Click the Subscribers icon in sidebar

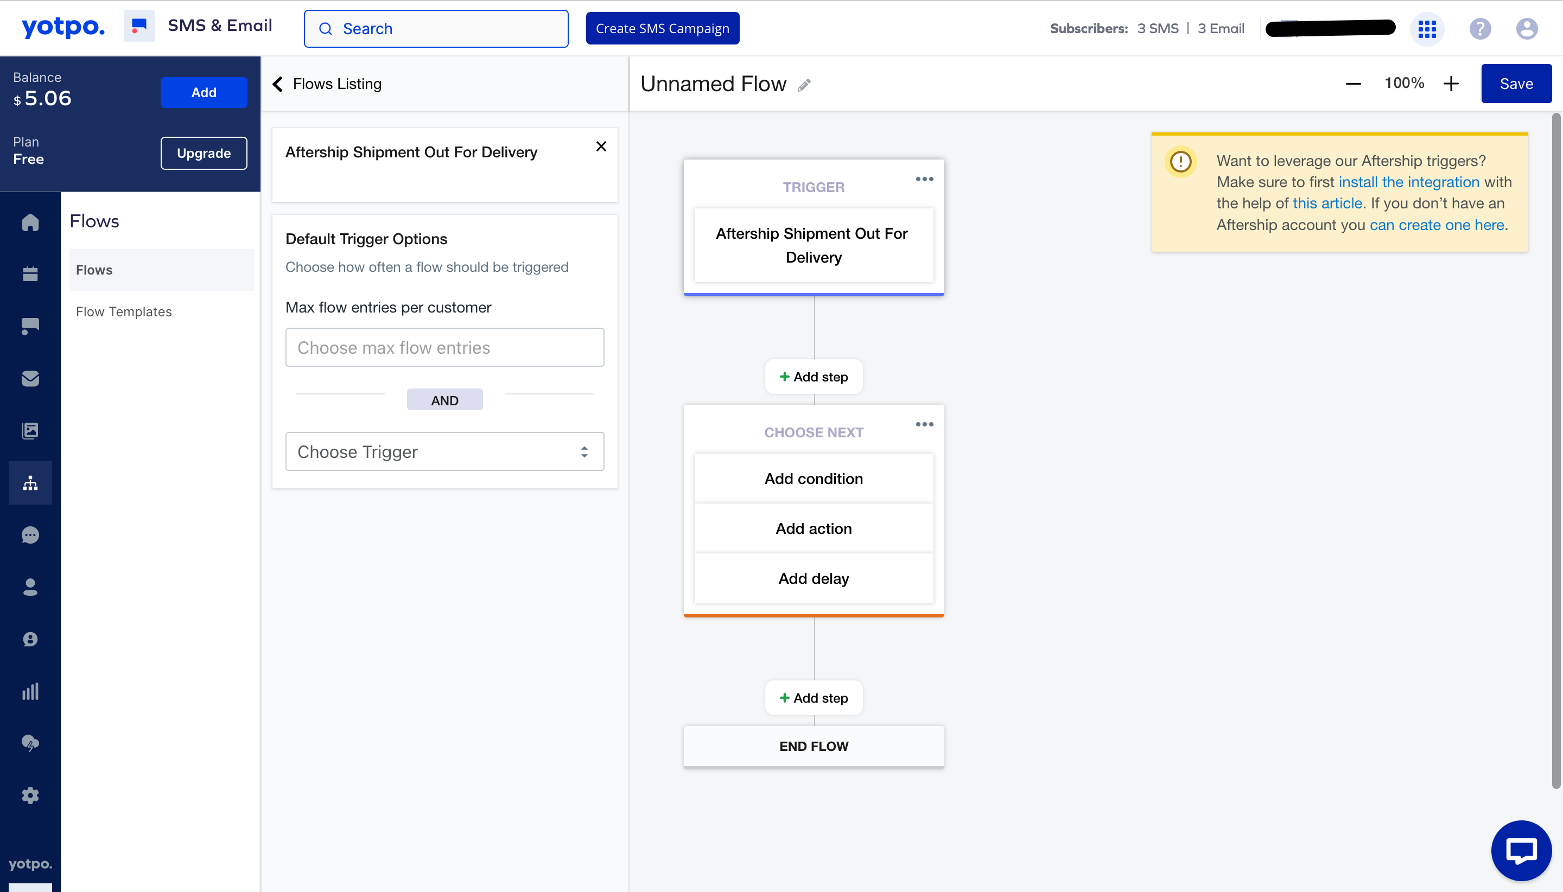(30, 587)
